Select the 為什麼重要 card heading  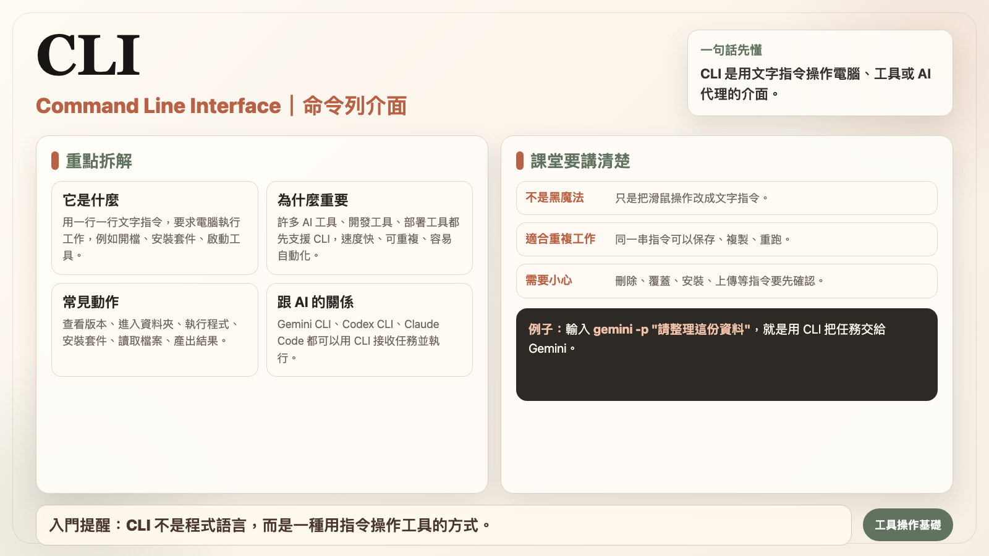point(313,200)
